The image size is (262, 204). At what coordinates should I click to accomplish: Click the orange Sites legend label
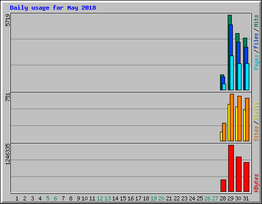pos(256,134)
